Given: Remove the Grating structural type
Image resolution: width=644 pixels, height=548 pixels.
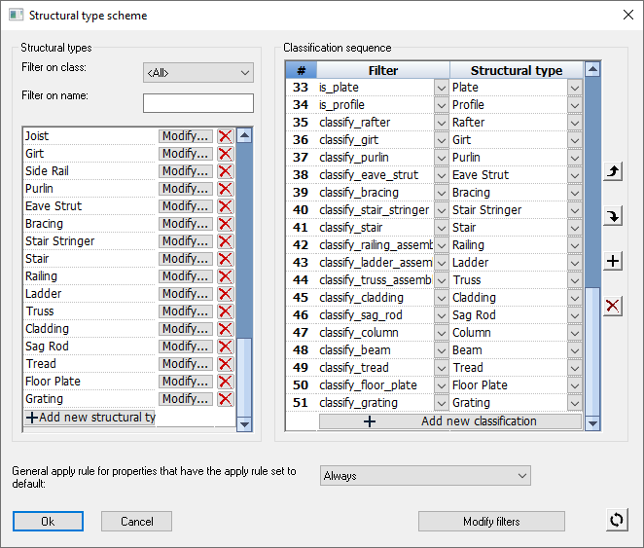Looking at the screenshot, I should (225, 399).
